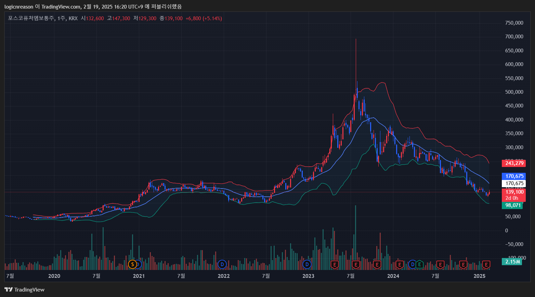Click the open value 132,600

(95, 18)
